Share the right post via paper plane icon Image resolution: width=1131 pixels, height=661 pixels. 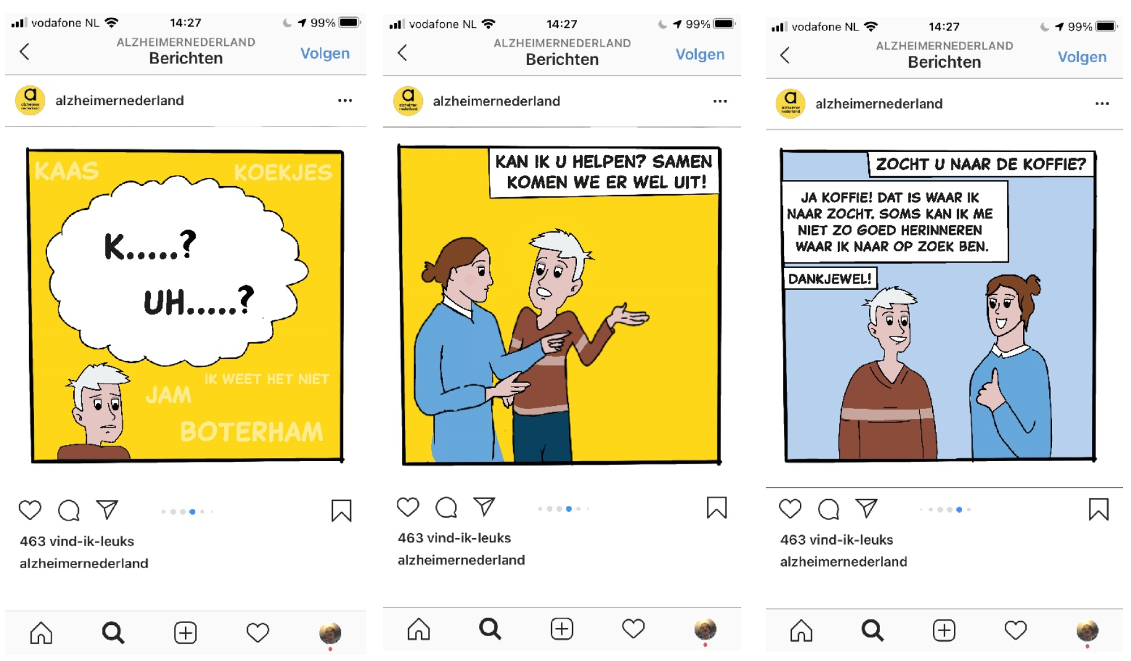pyautogui.click(x=866, y=508)
